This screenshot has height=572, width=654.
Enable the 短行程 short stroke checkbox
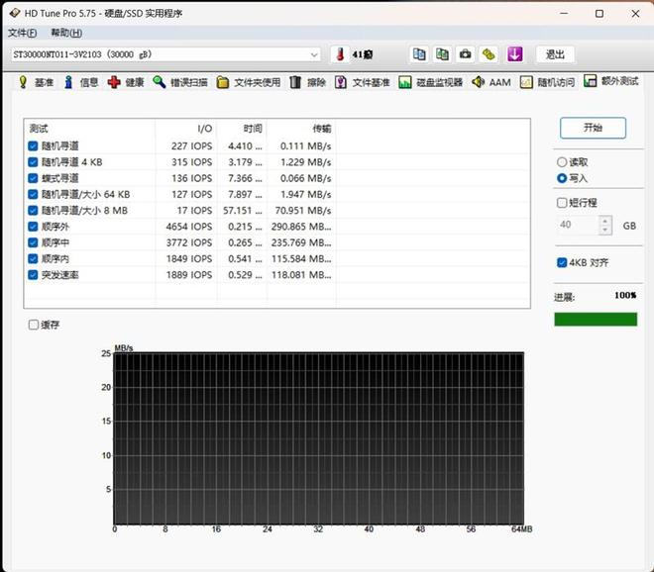coord(563,203)
